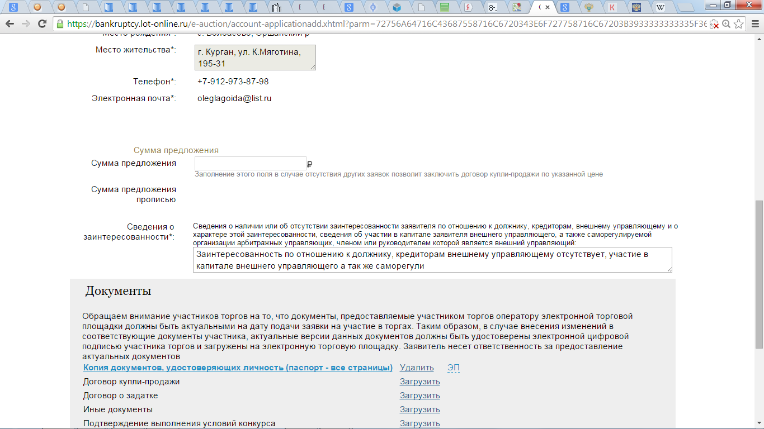
Task: Switch to the Wikipedia tab
Action: pos(661,7)
